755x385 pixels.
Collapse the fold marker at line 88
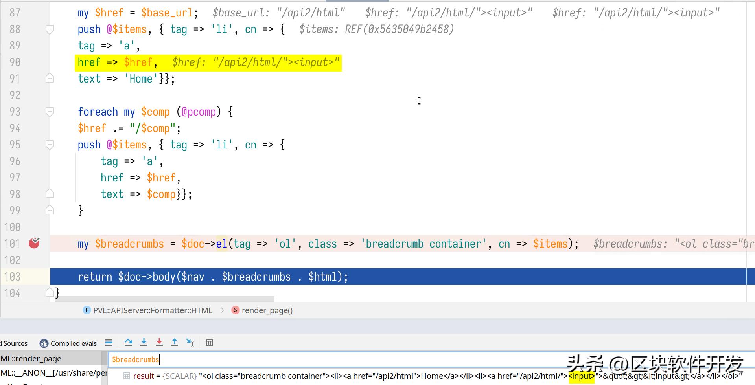tap(50, 29)
